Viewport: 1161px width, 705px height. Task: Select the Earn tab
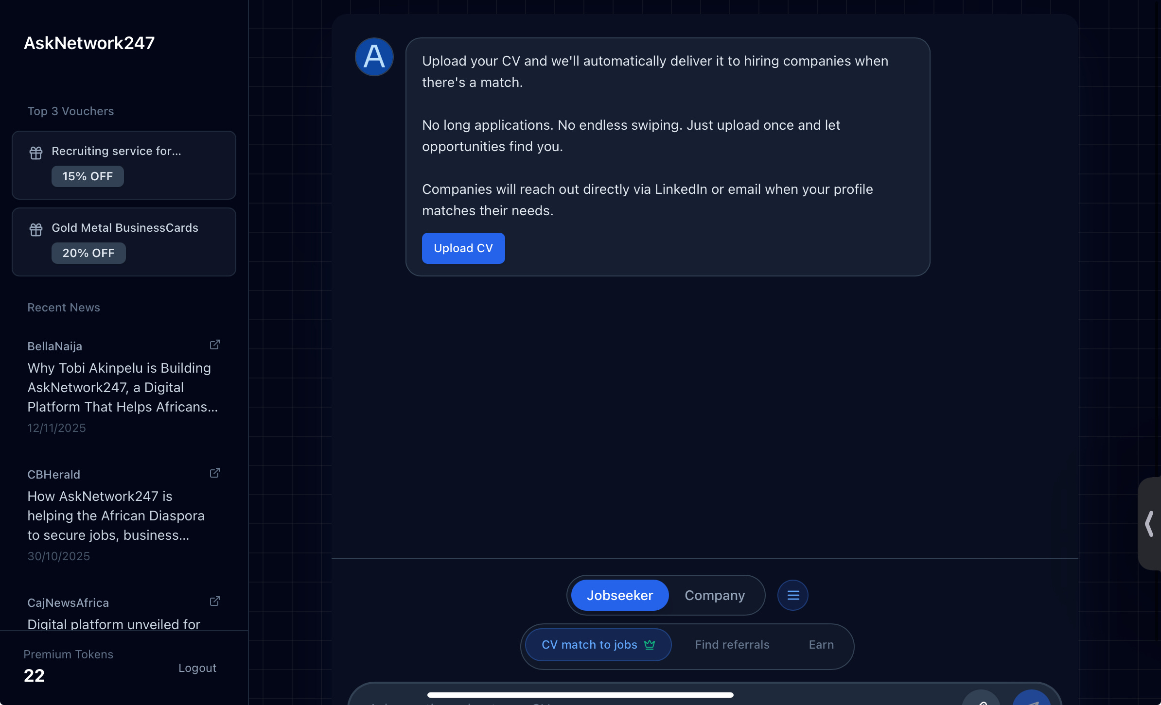821,645
